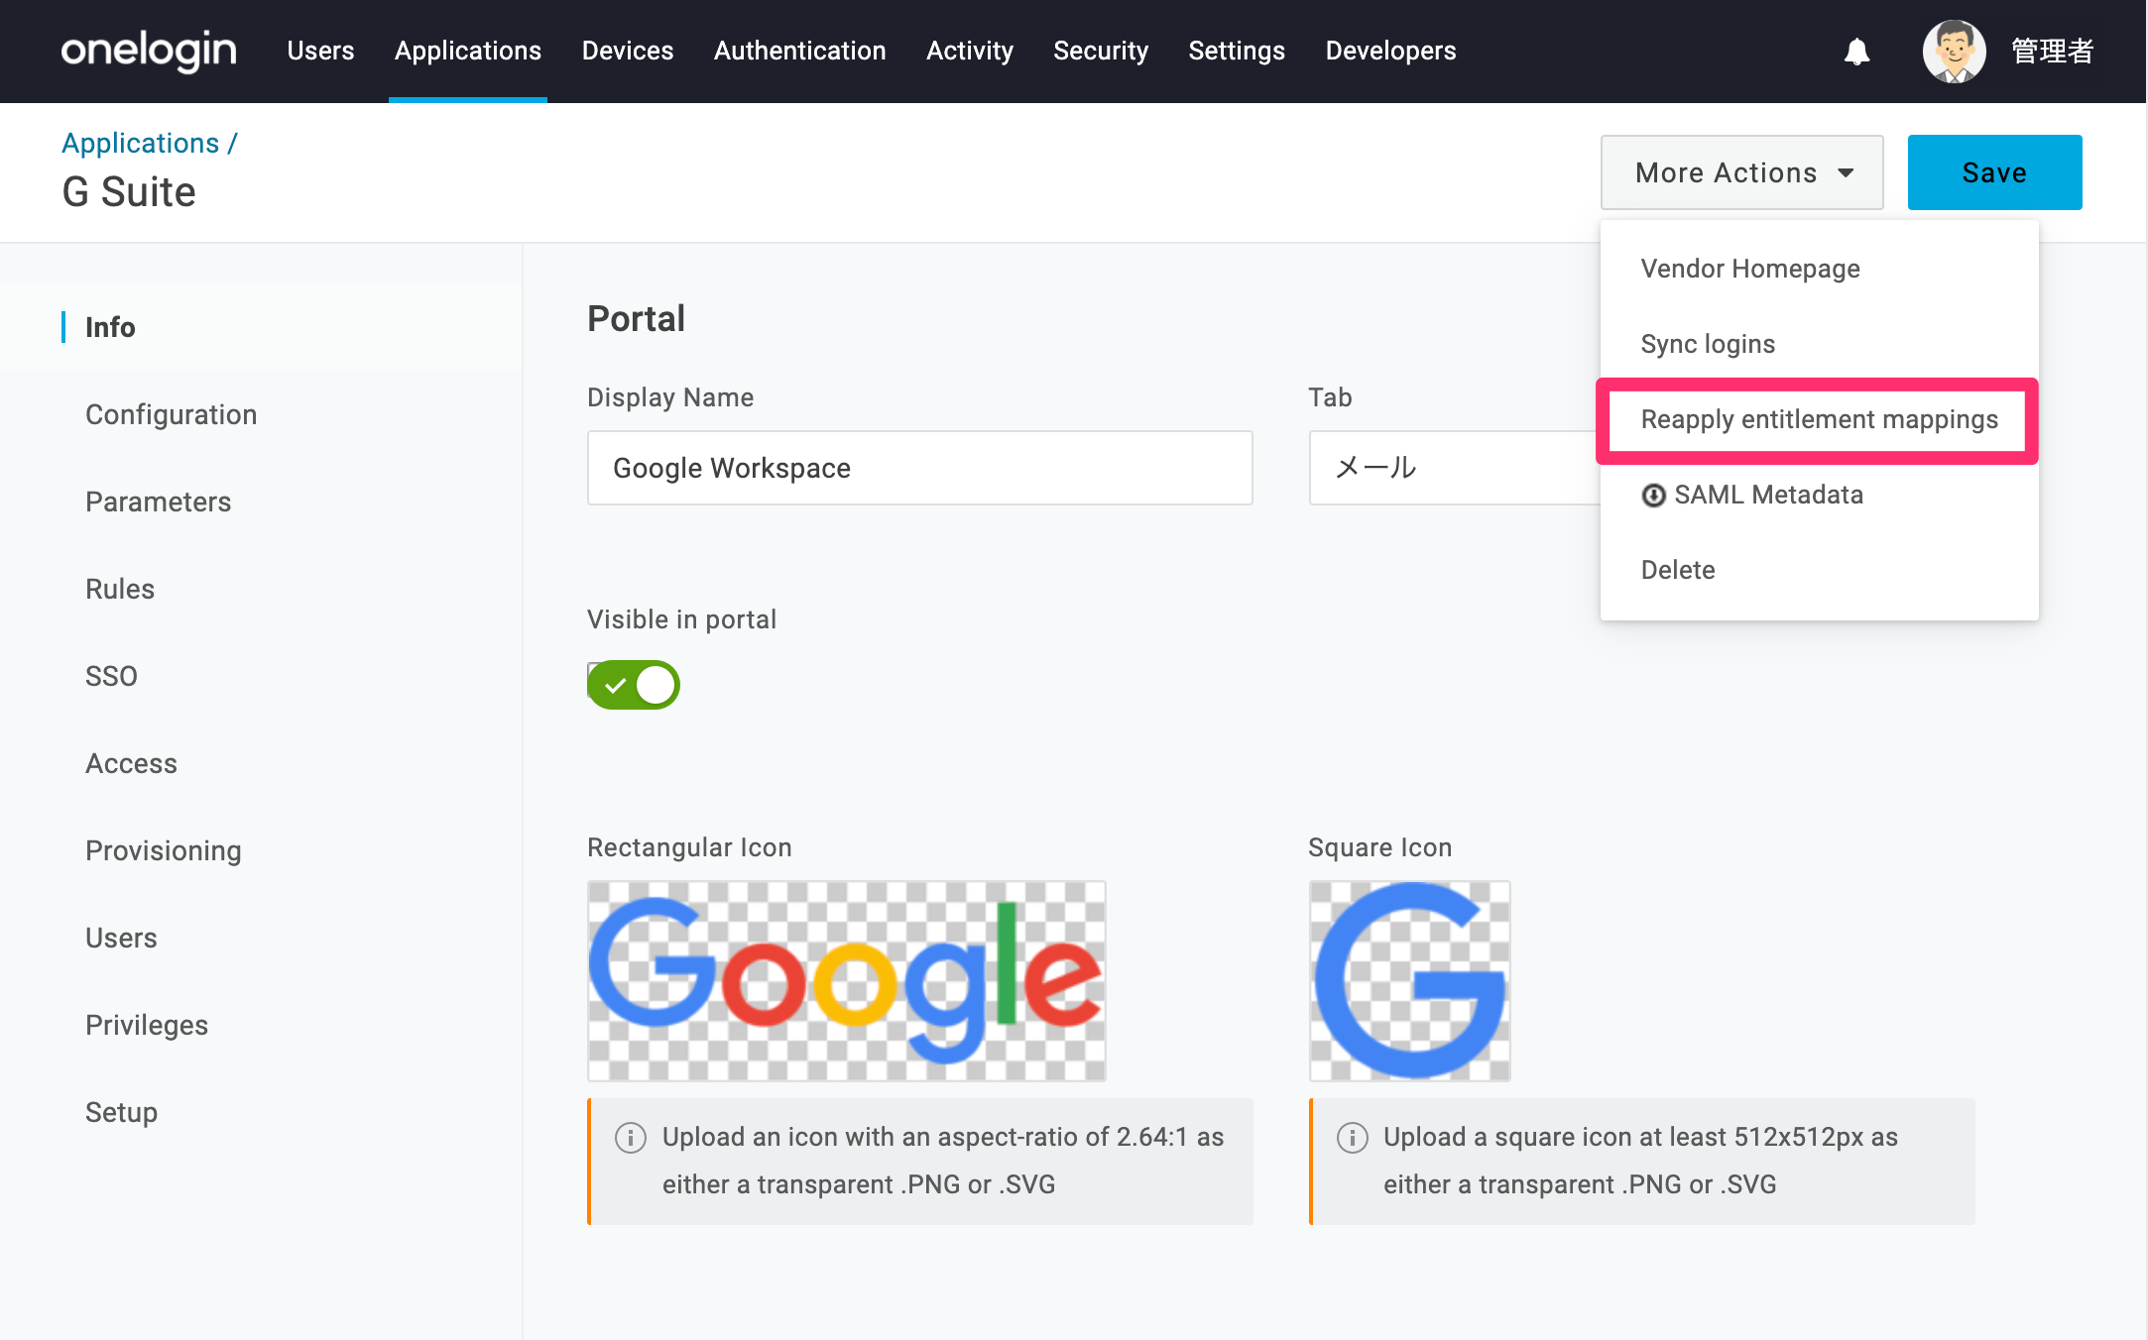Click the Save button
Screen dimensions: 2148x1340
[x=1994, y=172]
